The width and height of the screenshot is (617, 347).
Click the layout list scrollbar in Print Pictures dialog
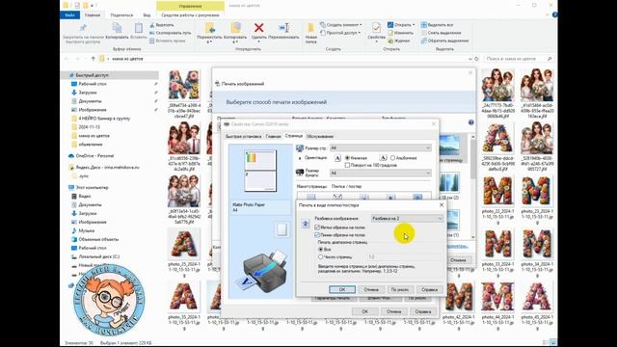point(473,186)
